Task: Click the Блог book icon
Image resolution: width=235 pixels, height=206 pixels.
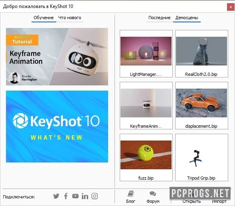Action: pyautogui.click(x=131, y=194)
